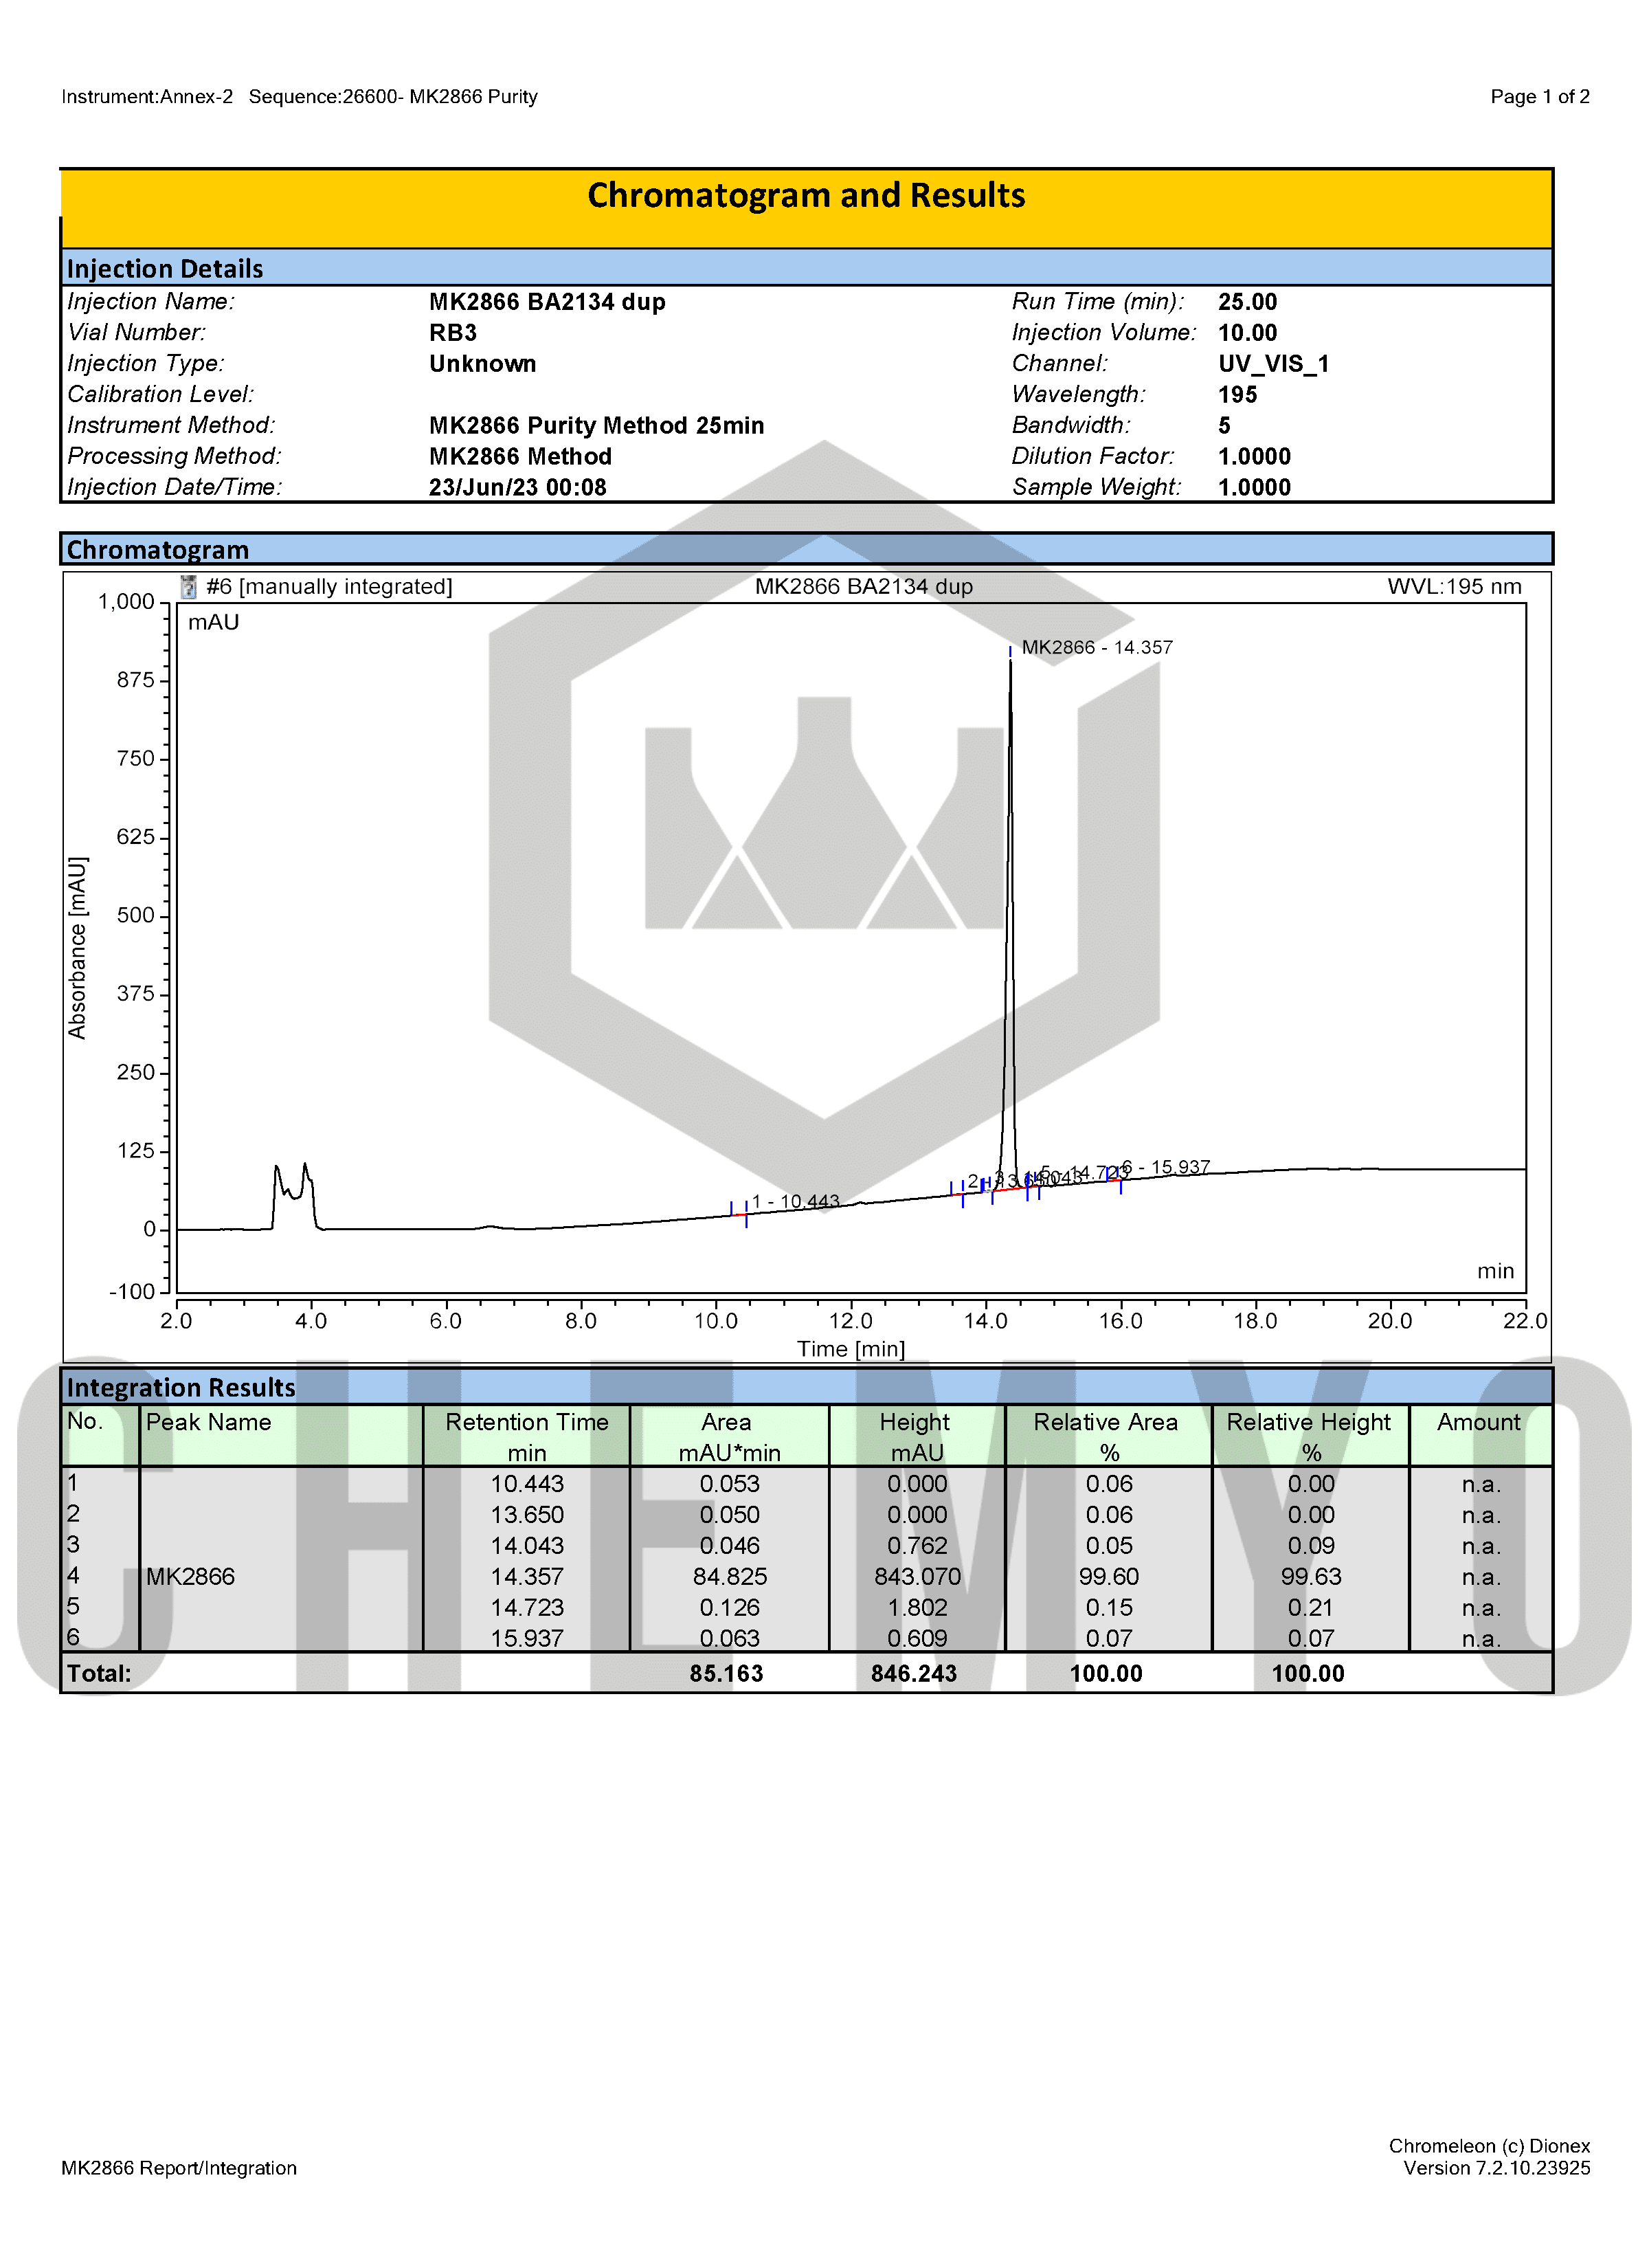
Task: Select retention time cell '10.443'
Action: (x=527, y=1484)
